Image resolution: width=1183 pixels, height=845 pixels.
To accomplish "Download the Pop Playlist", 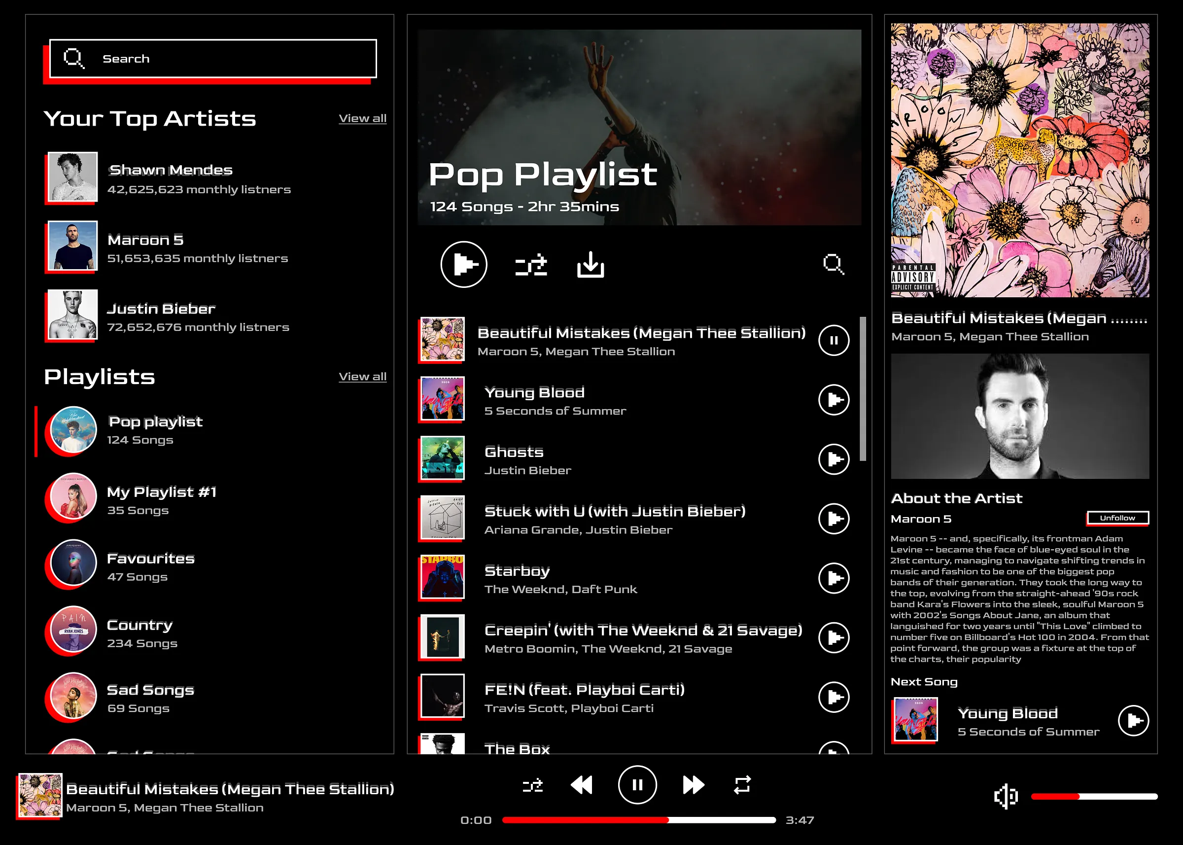I will tap(591, 265).
